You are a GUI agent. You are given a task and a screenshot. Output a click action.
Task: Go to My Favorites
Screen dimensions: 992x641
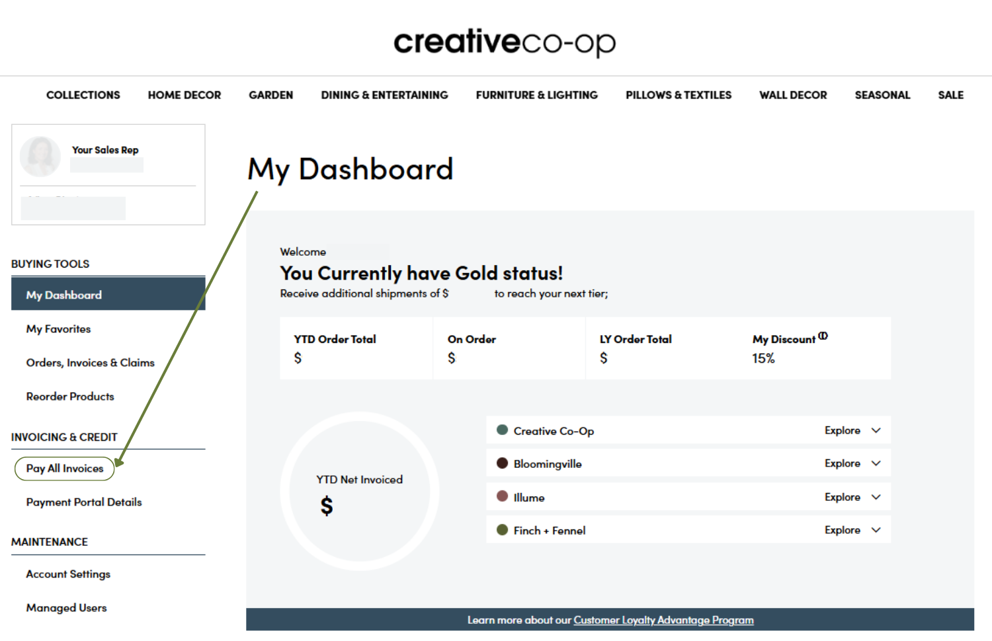[x=58, y=329]
